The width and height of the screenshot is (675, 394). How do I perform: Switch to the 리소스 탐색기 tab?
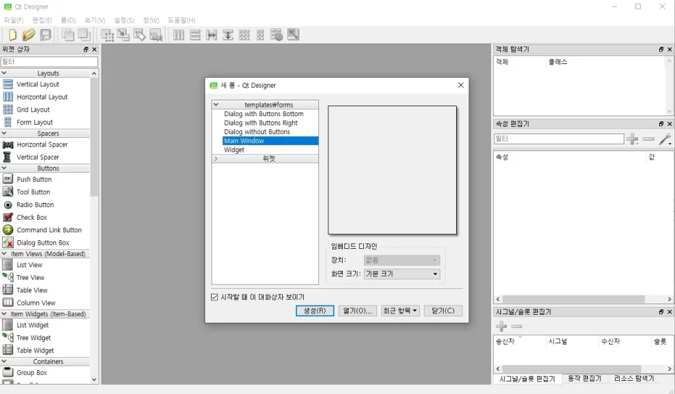633,378
